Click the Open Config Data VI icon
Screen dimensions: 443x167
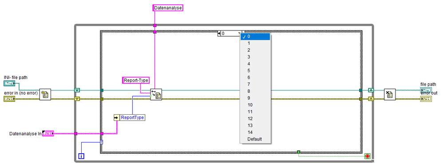pos(45,94)
